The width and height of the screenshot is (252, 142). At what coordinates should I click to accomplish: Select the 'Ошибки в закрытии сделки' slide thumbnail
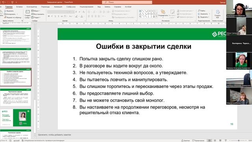pos(16,77)
